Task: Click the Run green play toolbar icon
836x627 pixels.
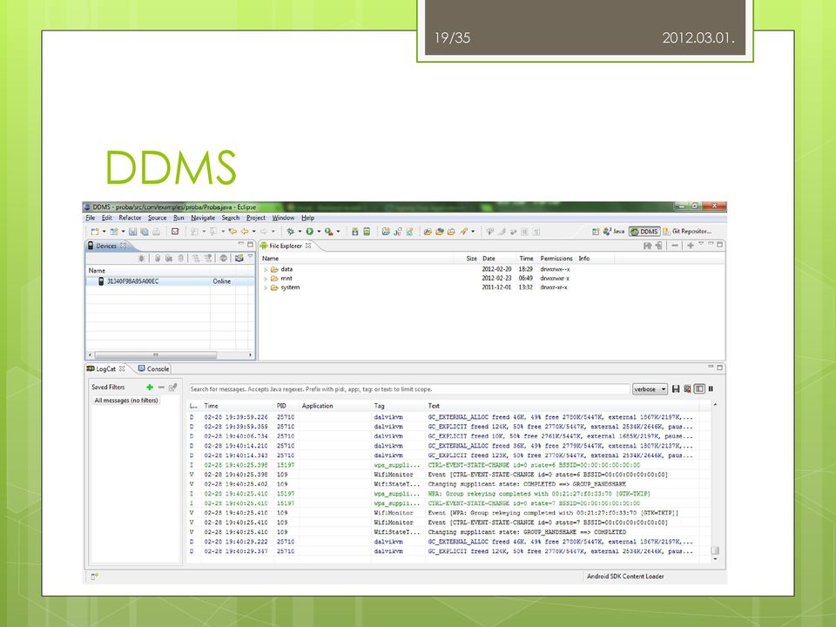Action: [309, 232]
